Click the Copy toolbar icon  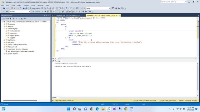(60, 8)
